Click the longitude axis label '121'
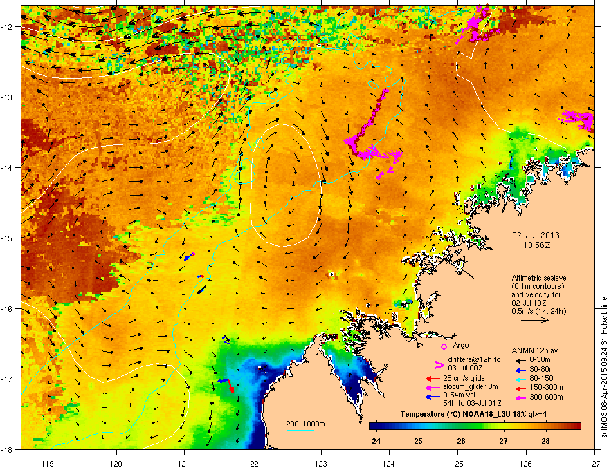The width and height of the screenshot is (609, 470). pos(184,463)
